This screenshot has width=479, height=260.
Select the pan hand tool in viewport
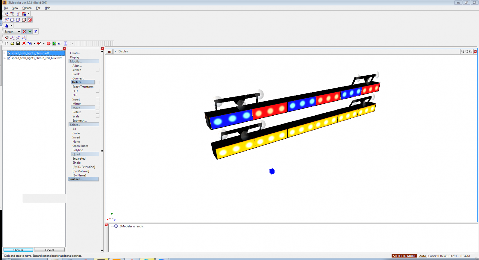click(466, 51)
